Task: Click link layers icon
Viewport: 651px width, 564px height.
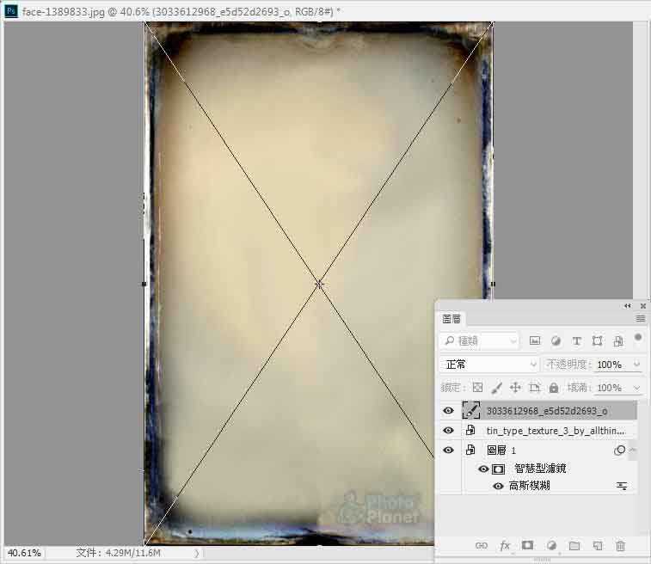Action: (x=482, y=545)
